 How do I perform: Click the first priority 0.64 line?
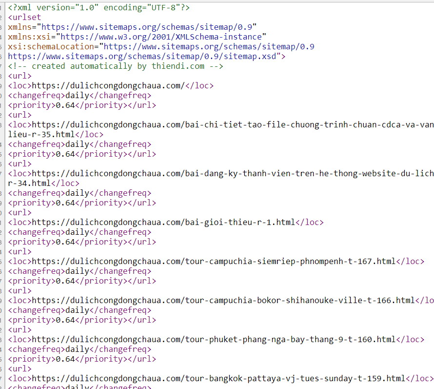[82, 105]
